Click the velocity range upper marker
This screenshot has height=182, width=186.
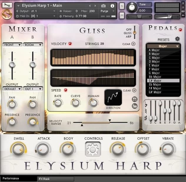click(110, 120)
